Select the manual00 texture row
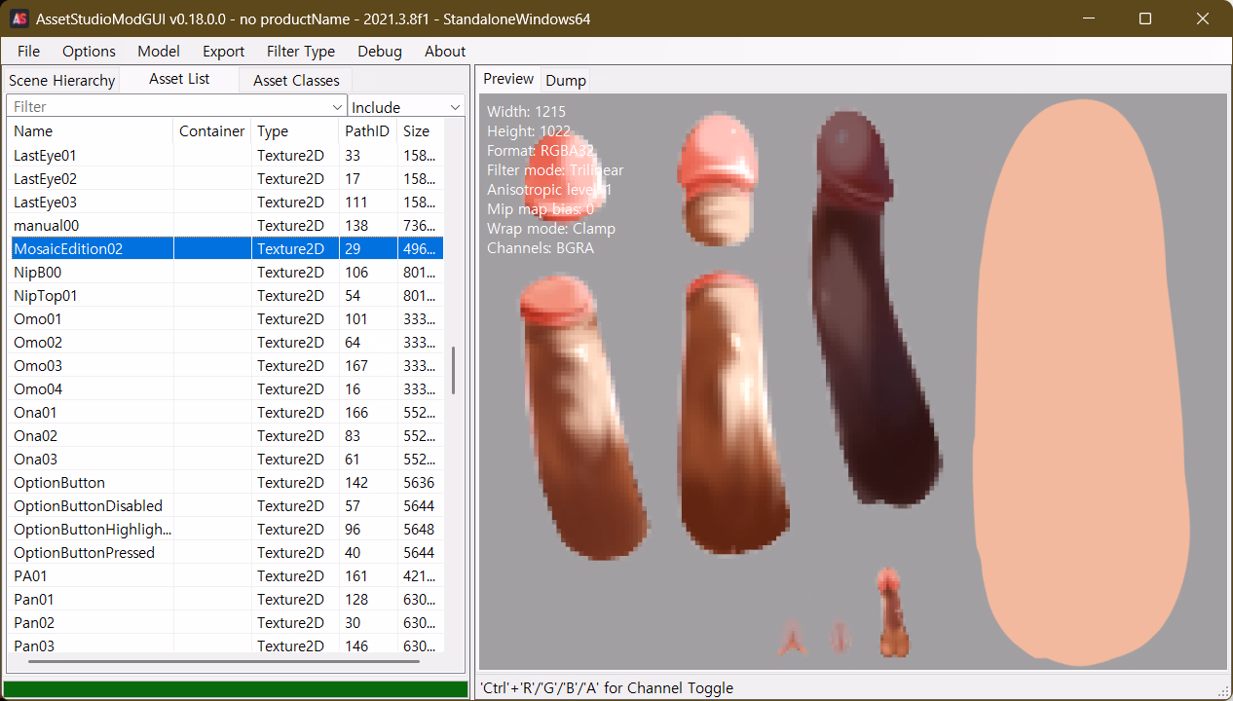Screen dimensions: 1233x701 (46, 226)
